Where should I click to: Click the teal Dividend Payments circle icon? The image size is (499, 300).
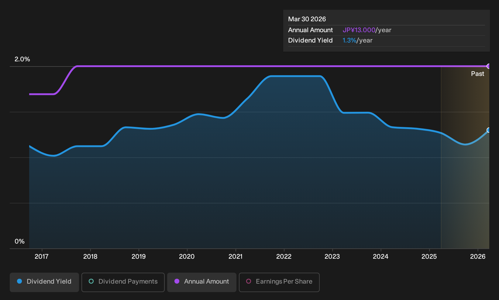point(91,281)
